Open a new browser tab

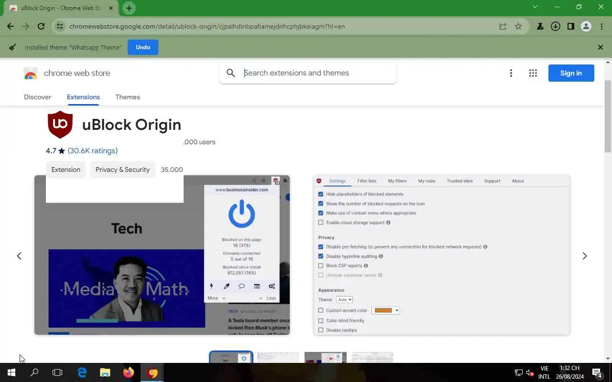(x=129, y=8)
